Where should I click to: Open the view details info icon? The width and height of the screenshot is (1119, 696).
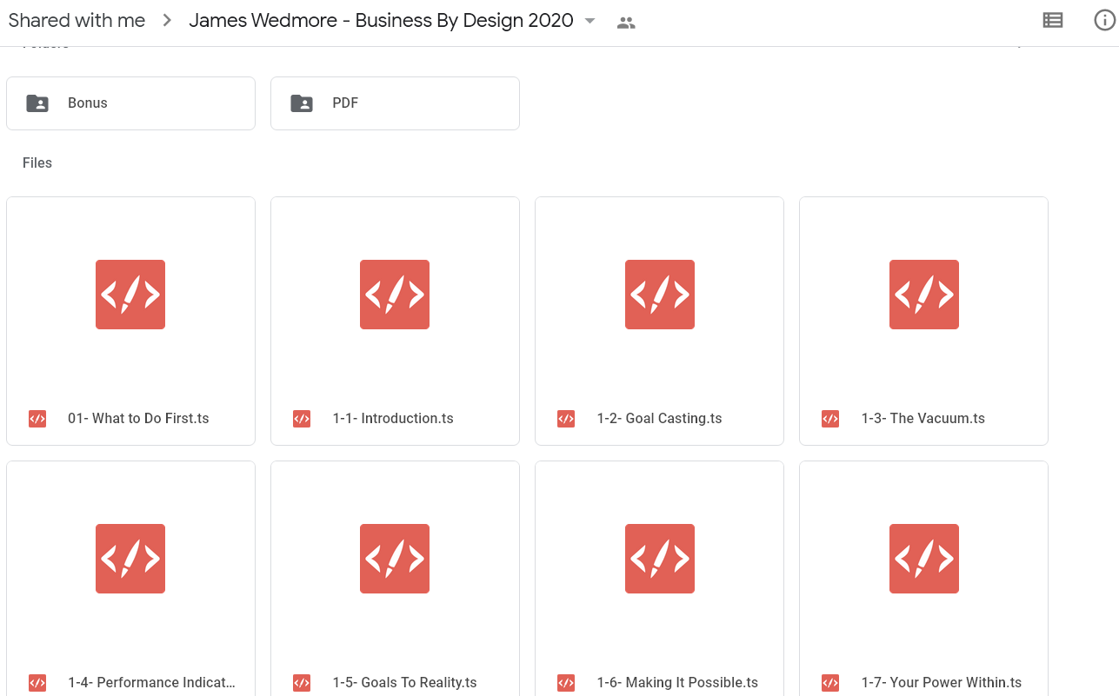(x=1104, y=20)
